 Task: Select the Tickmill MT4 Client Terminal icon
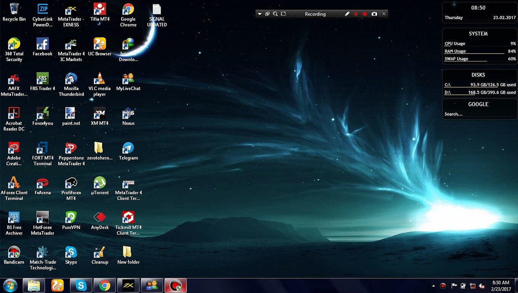128,223
